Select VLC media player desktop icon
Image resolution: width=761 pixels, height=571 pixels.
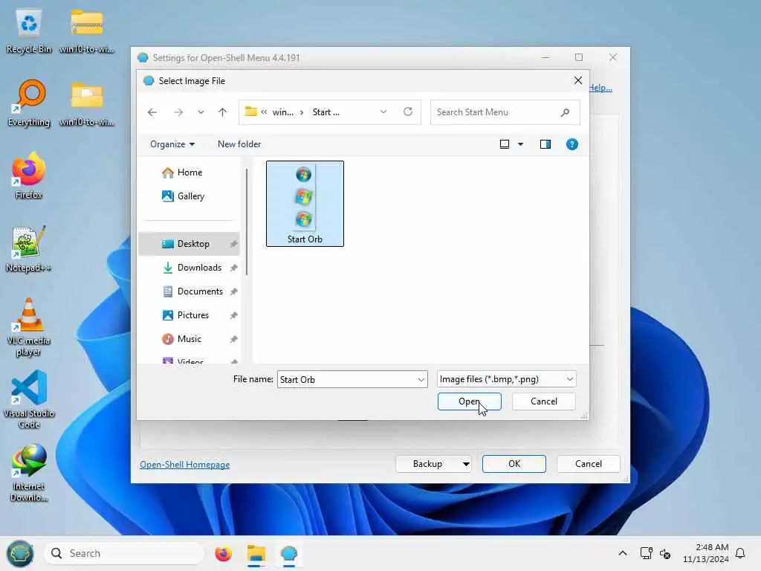point(29,327)
